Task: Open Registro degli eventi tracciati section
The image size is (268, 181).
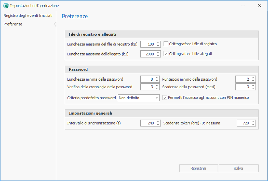Action: tap(28, 16)
